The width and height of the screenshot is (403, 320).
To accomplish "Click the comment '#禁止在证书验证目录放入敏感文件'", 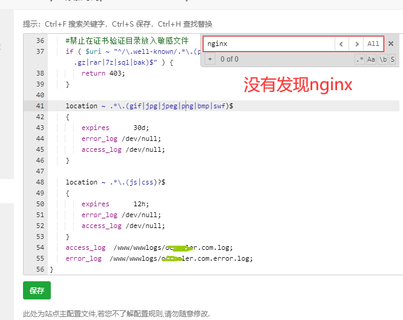I will click(x=127, y=41).
